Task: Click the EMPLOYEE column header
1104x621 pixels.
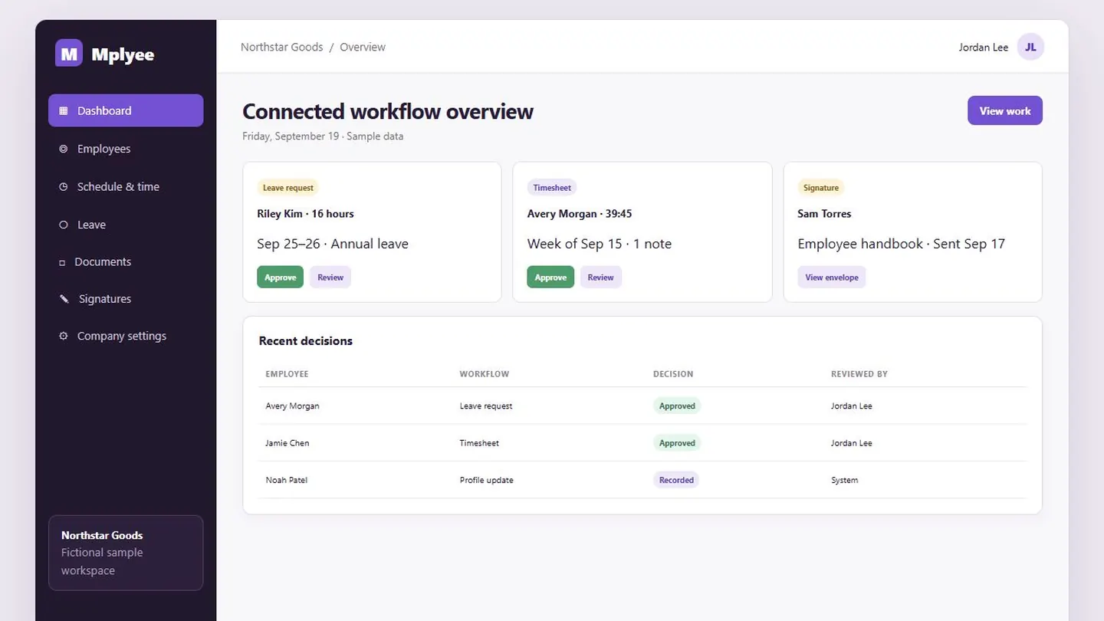Action: (287, 374)
